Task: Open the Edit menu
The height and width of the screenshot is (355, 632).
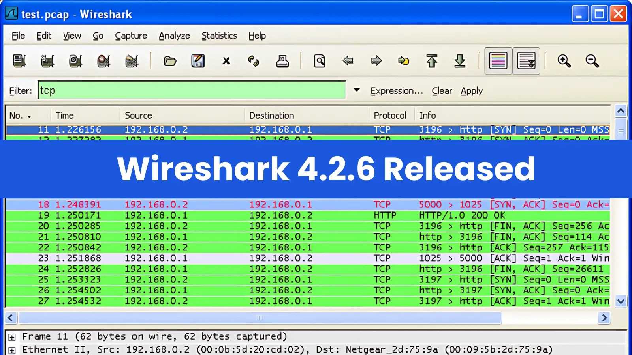Action: pyautogui.click(x=44, y=35)
